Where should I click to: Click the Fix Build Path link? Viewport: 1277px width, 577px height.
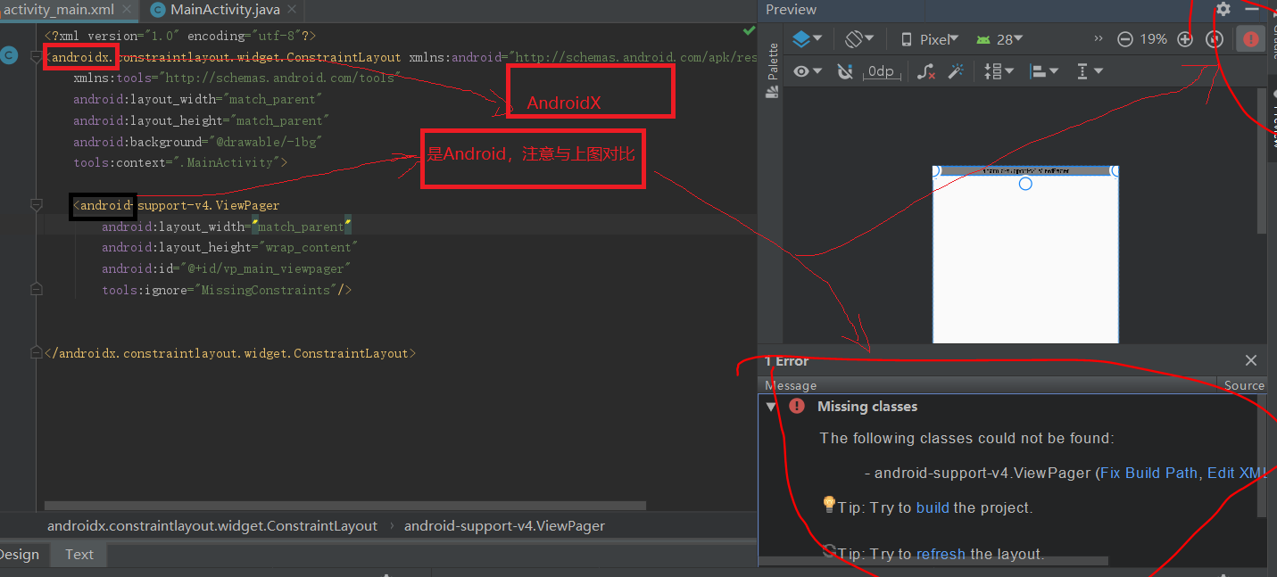coord(1148,473)
